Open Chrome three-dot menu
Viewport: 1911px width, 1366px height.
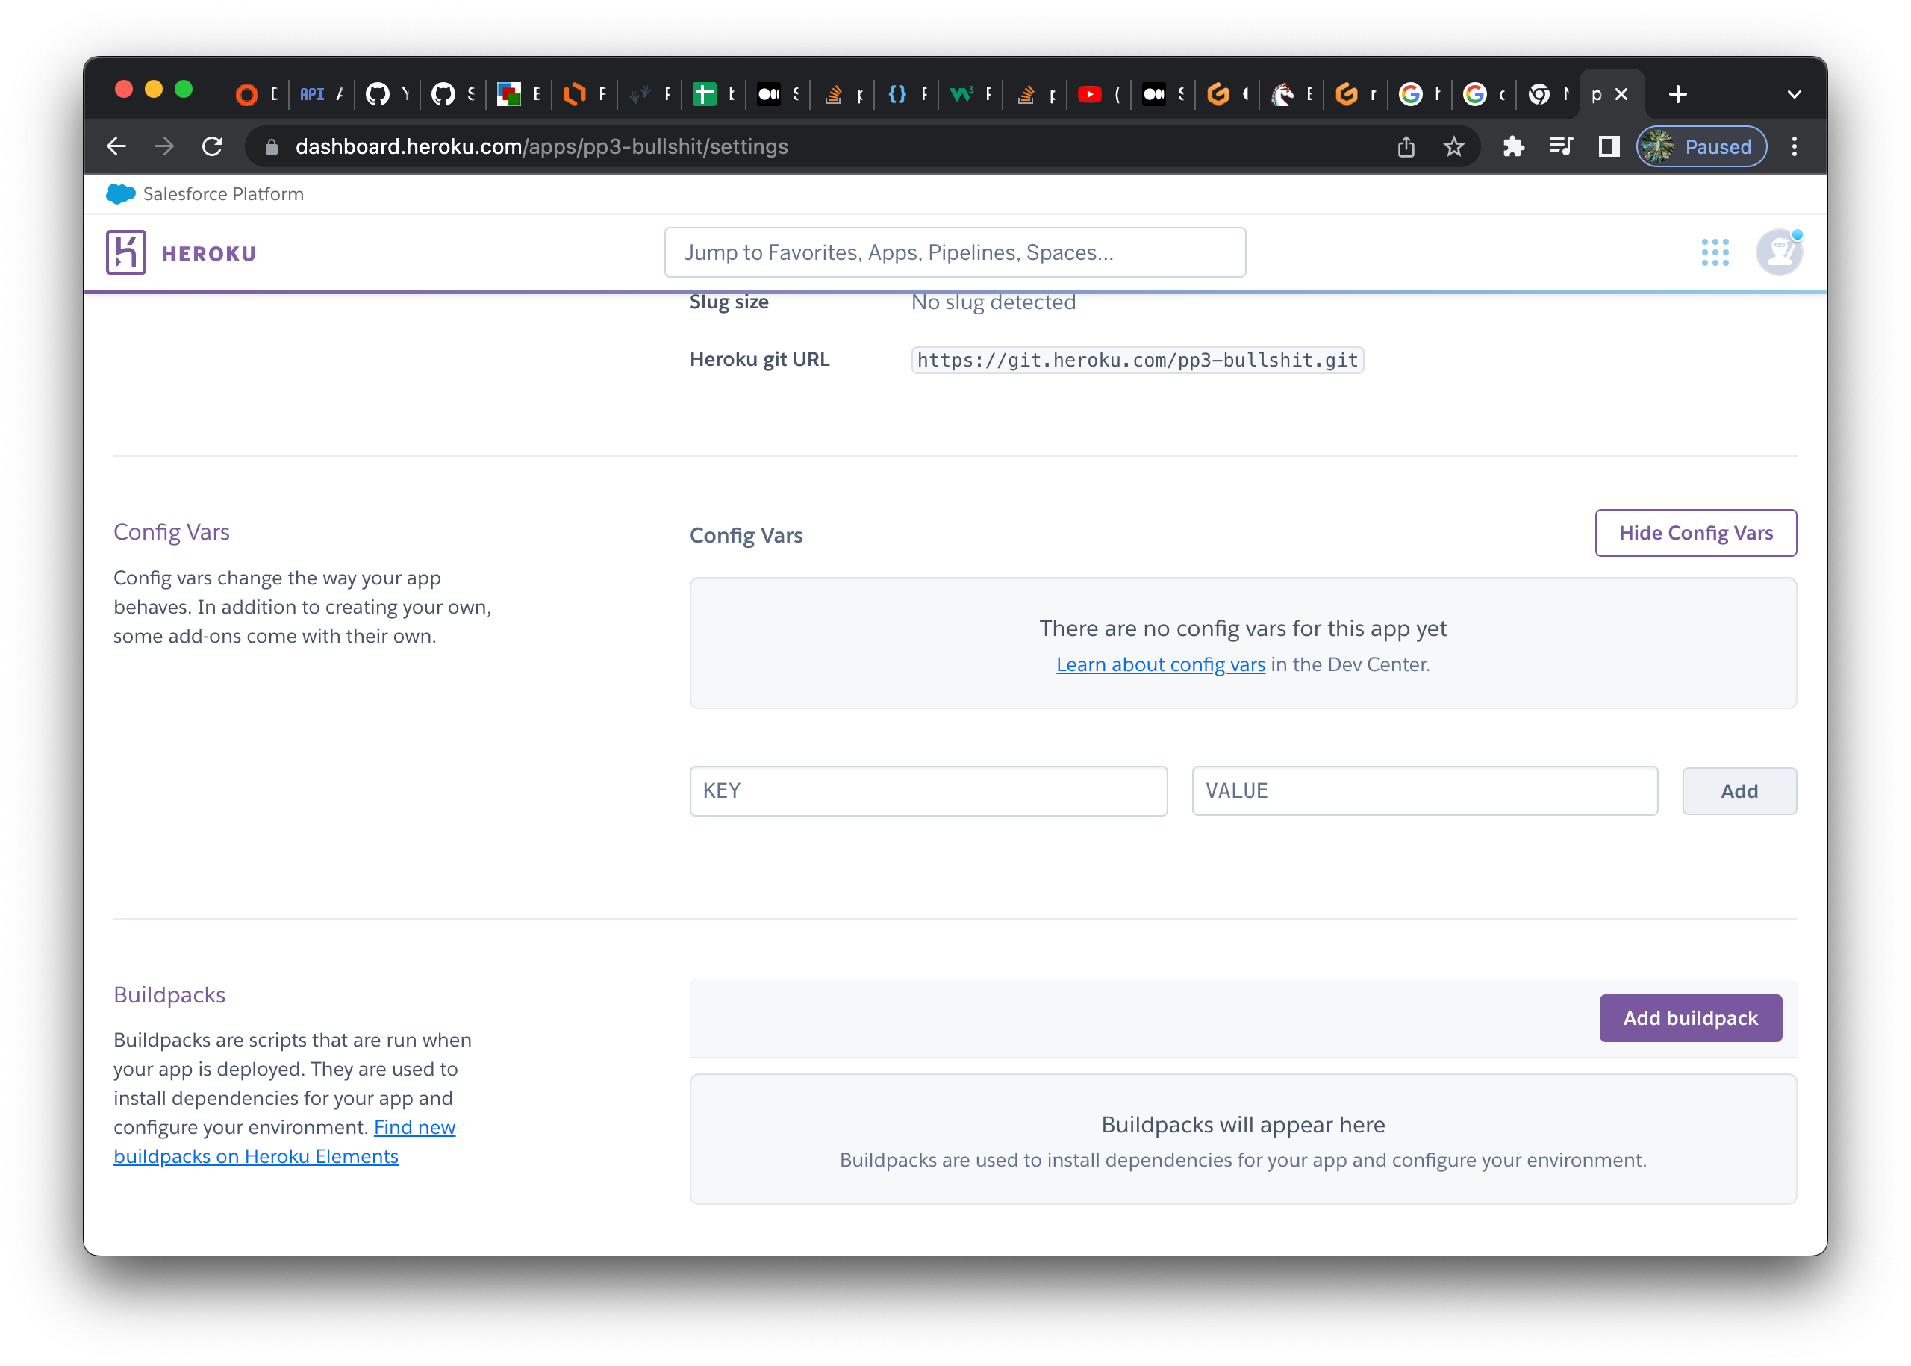[1794, 146]
